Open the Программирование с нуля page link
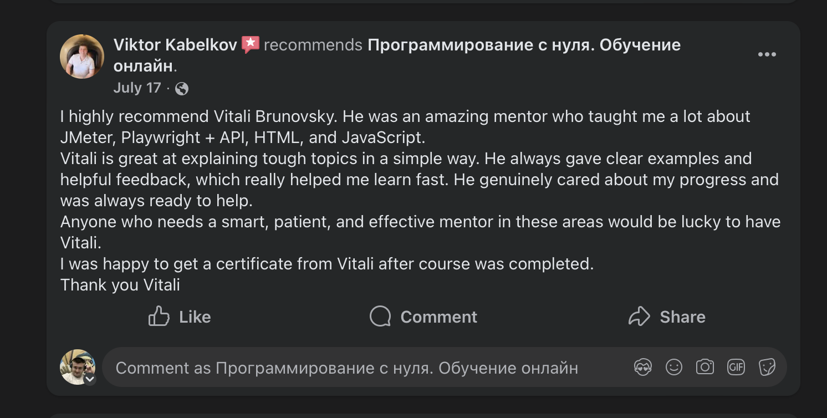This screenshot has height=418, width=827. click(x=524, y=45)
